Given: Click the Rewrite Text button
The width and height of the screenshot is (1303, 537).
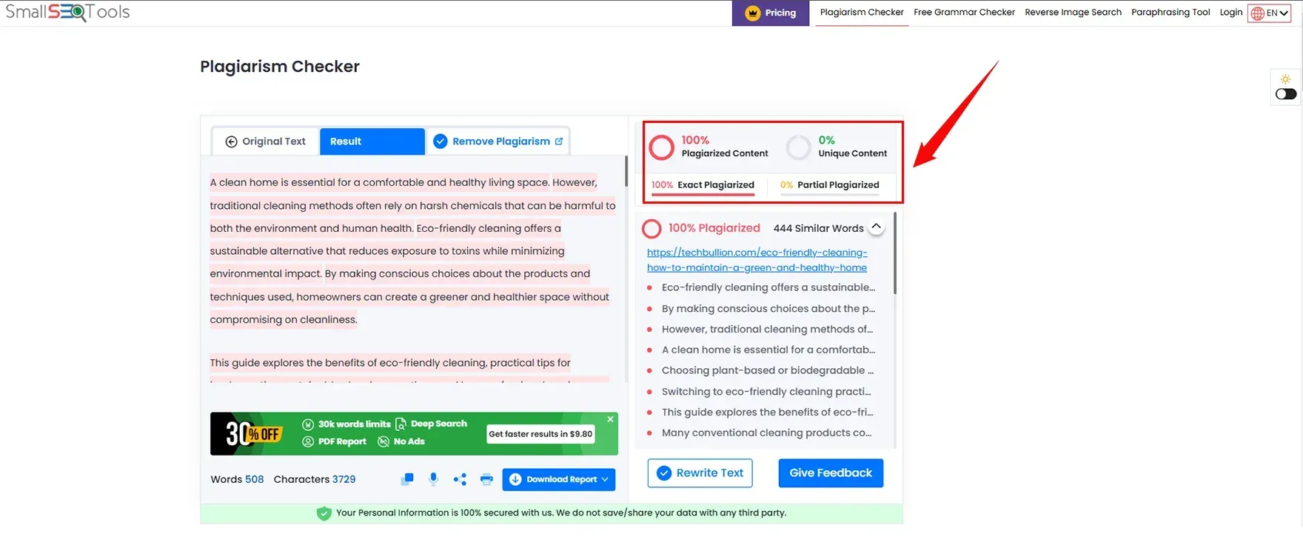Looking at the screenshot, I should [700, 473].
